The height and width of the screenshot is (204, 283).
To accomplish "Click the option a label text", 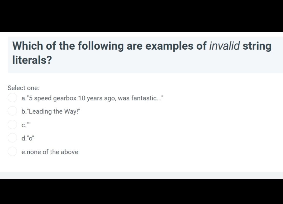I will (x=92, y=98).
